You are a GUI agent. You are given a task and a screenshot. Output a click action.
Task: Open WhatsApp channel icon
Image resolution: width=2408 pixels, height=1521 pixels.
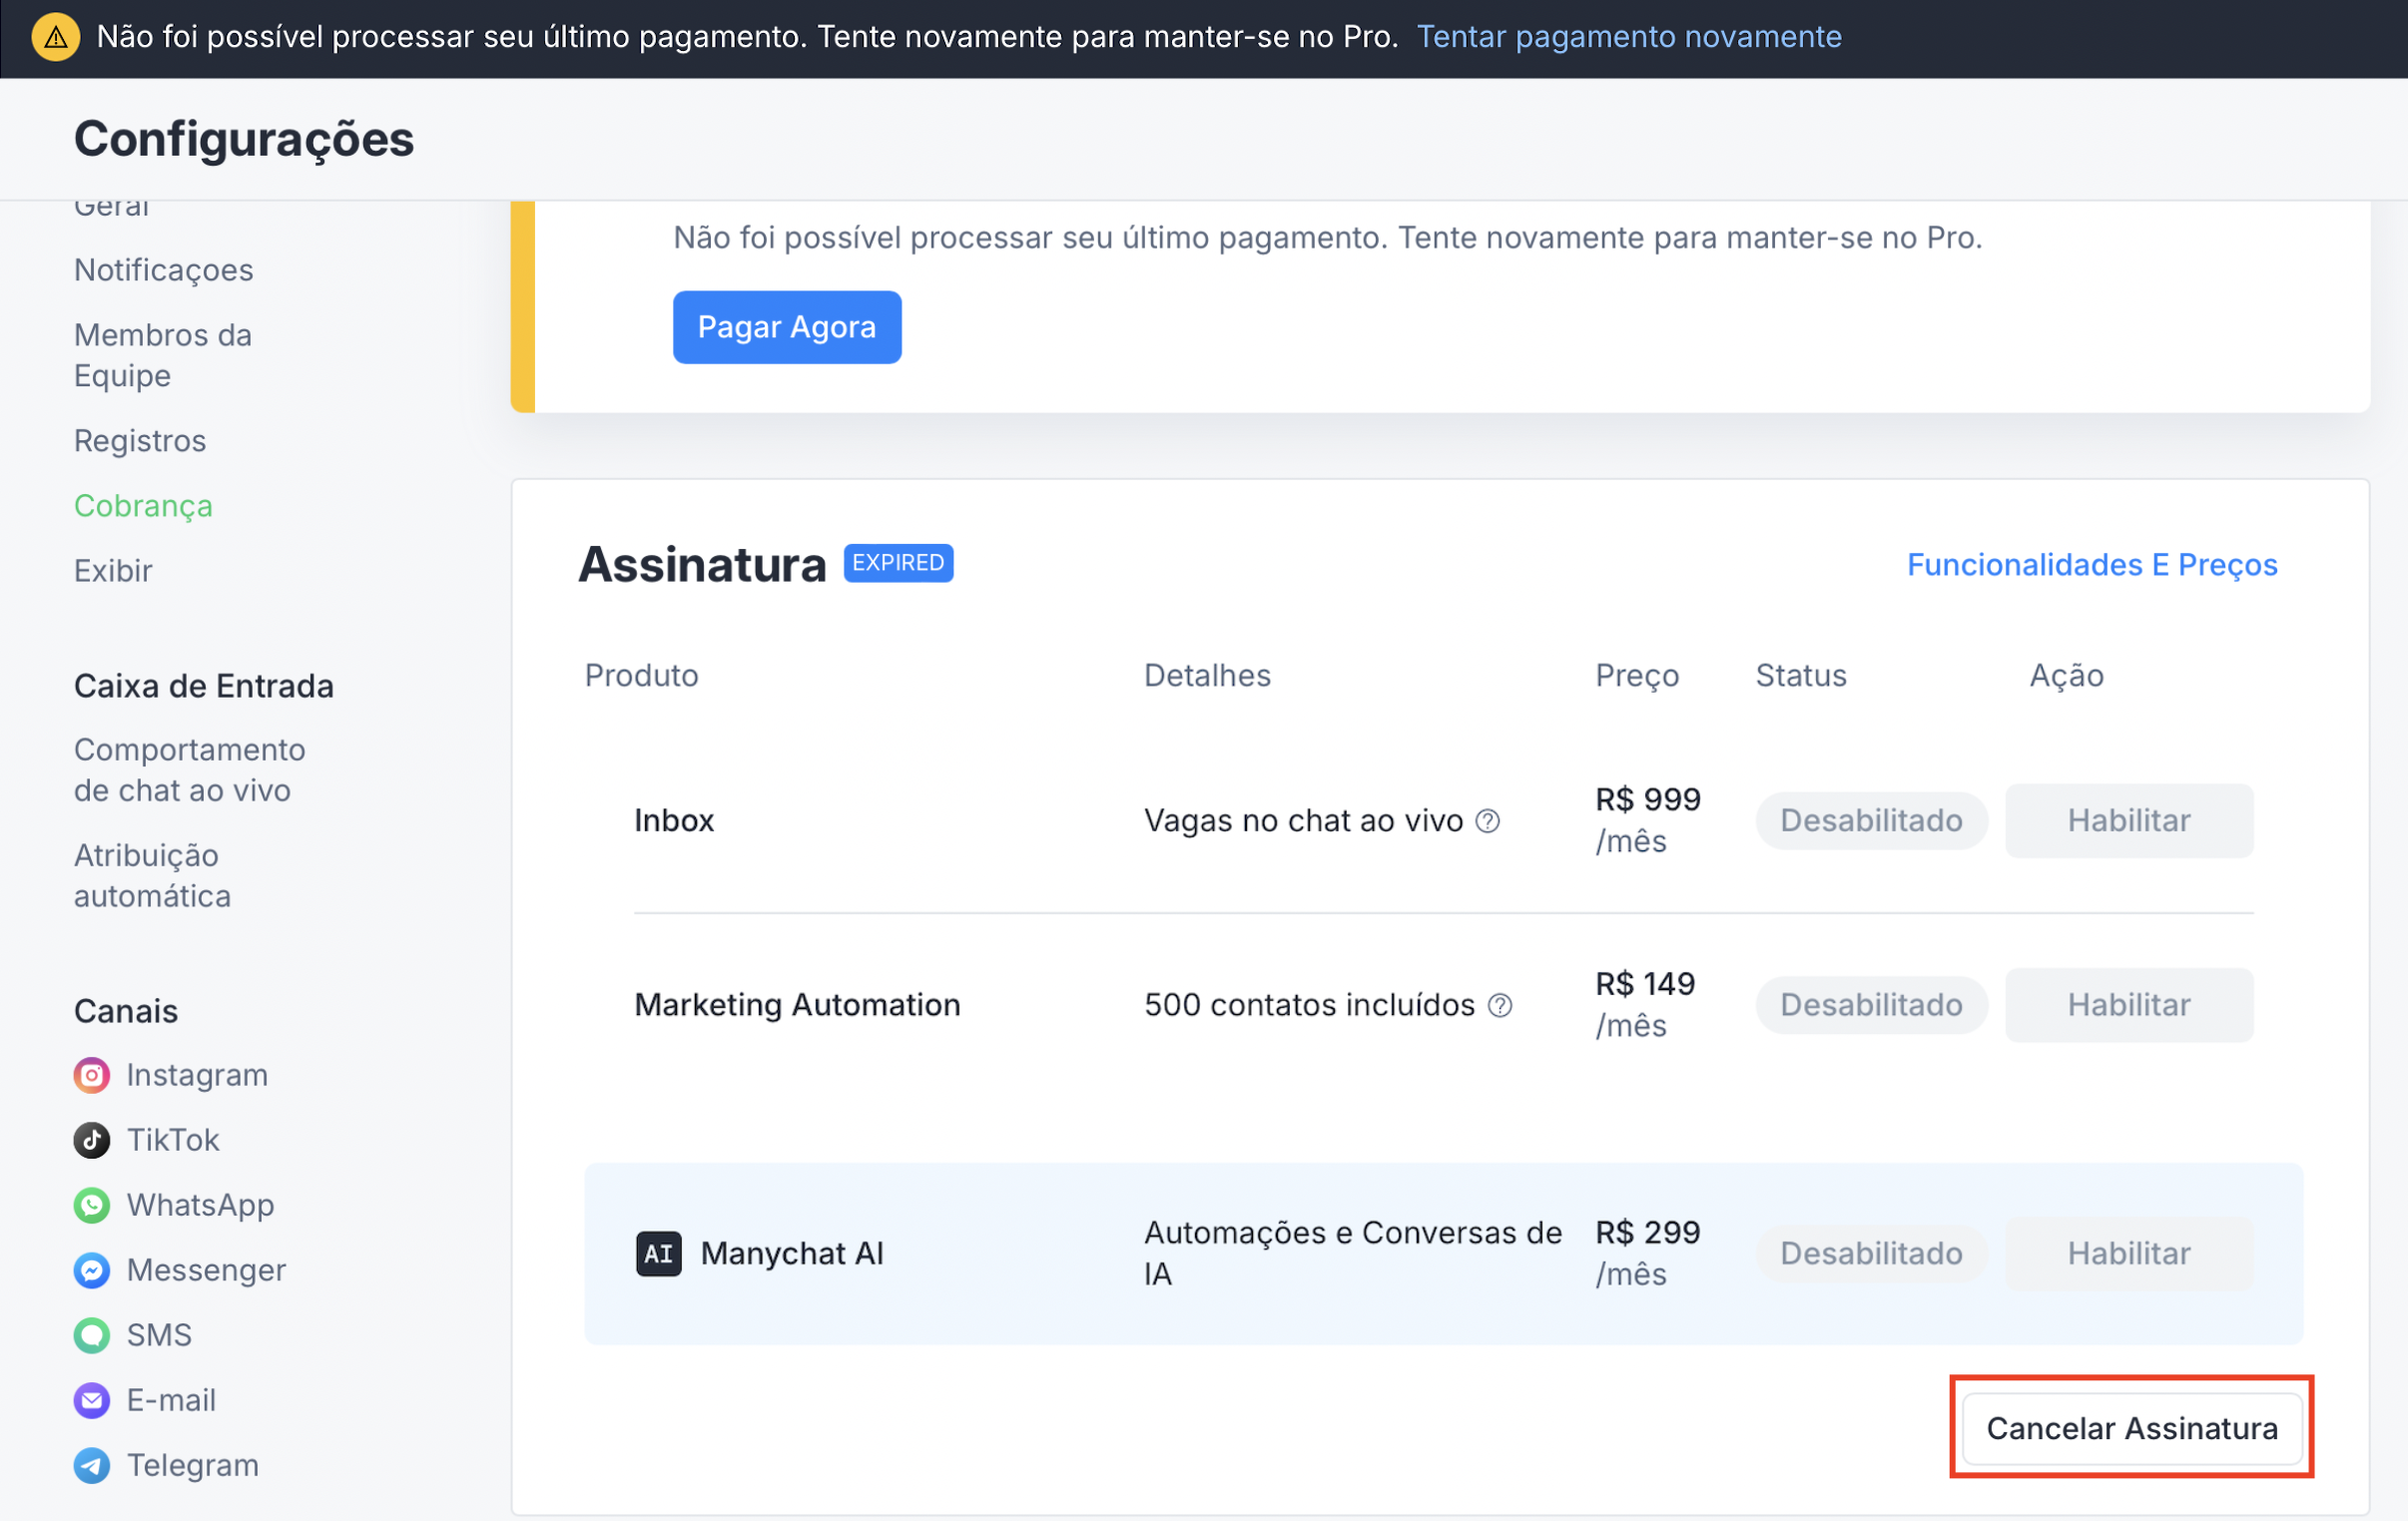[92, 1205]
